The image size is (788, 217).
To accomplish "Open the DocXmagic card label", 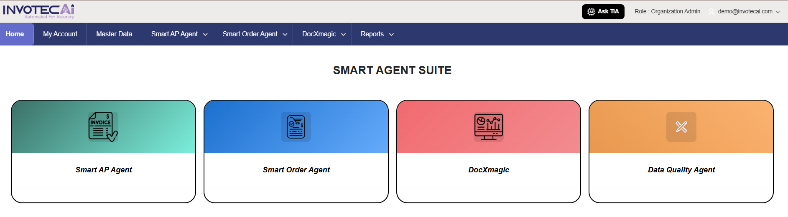I will tap(489, 170).
